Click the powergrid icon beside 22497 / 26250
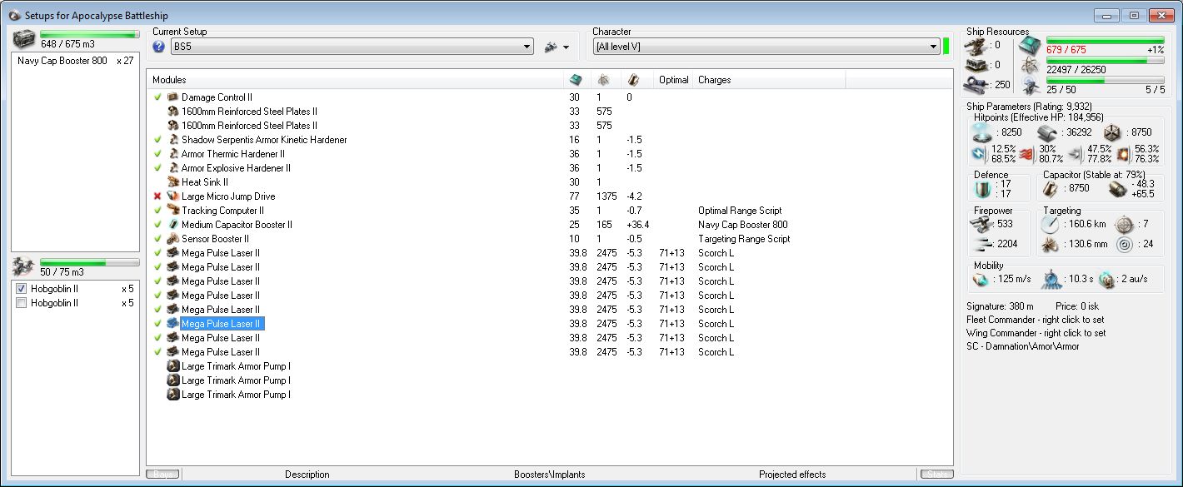This screenshot has height=487, width=1183. click(1031, 67)
